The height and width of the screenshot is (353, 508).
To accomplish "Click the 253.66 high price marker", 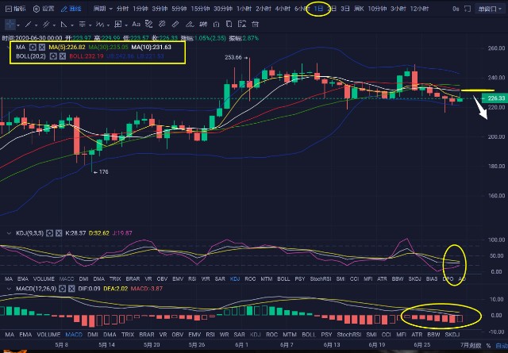I will (237, 58).
